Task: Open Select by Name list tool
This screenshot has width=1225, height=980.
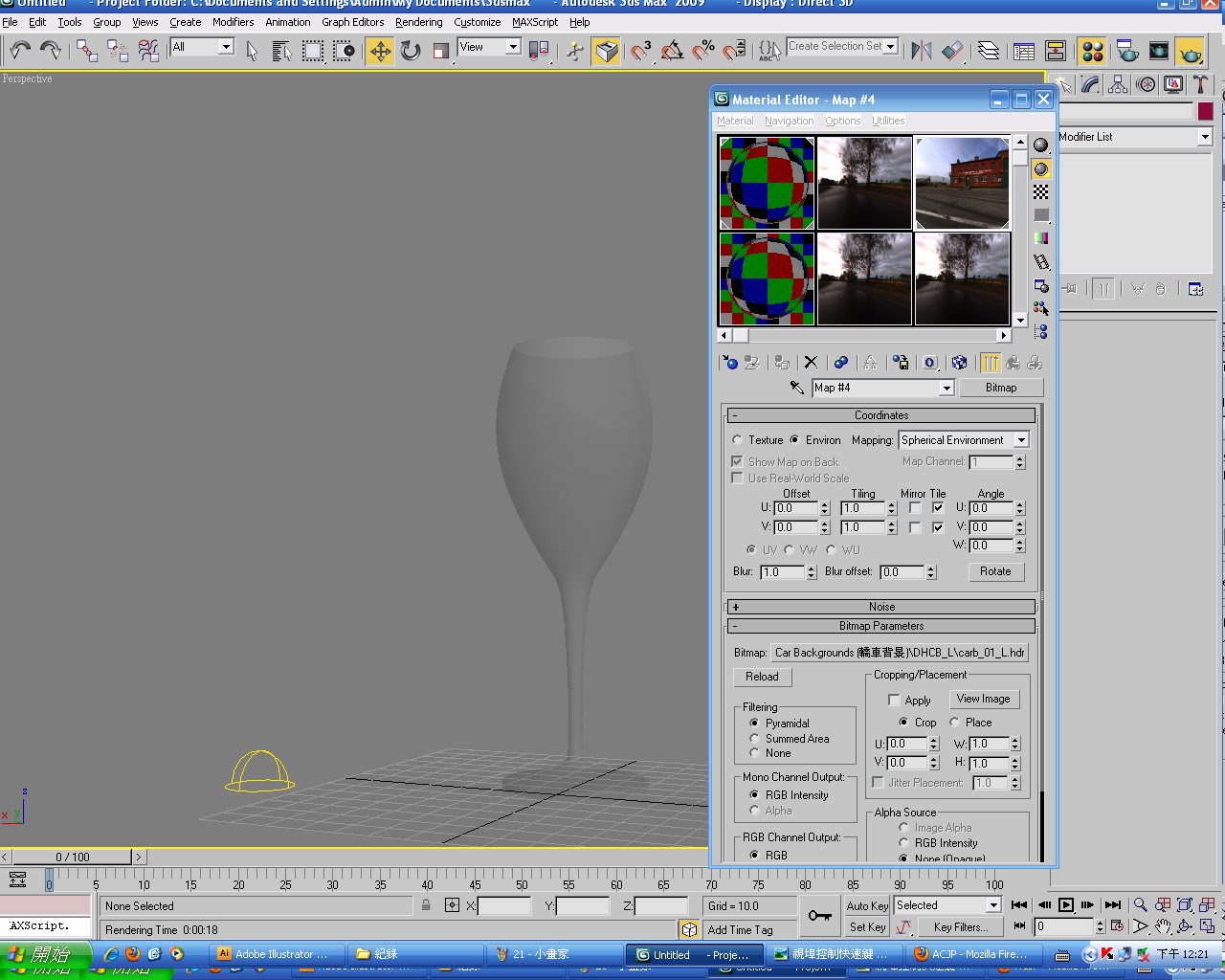Action: pos(282,51)
